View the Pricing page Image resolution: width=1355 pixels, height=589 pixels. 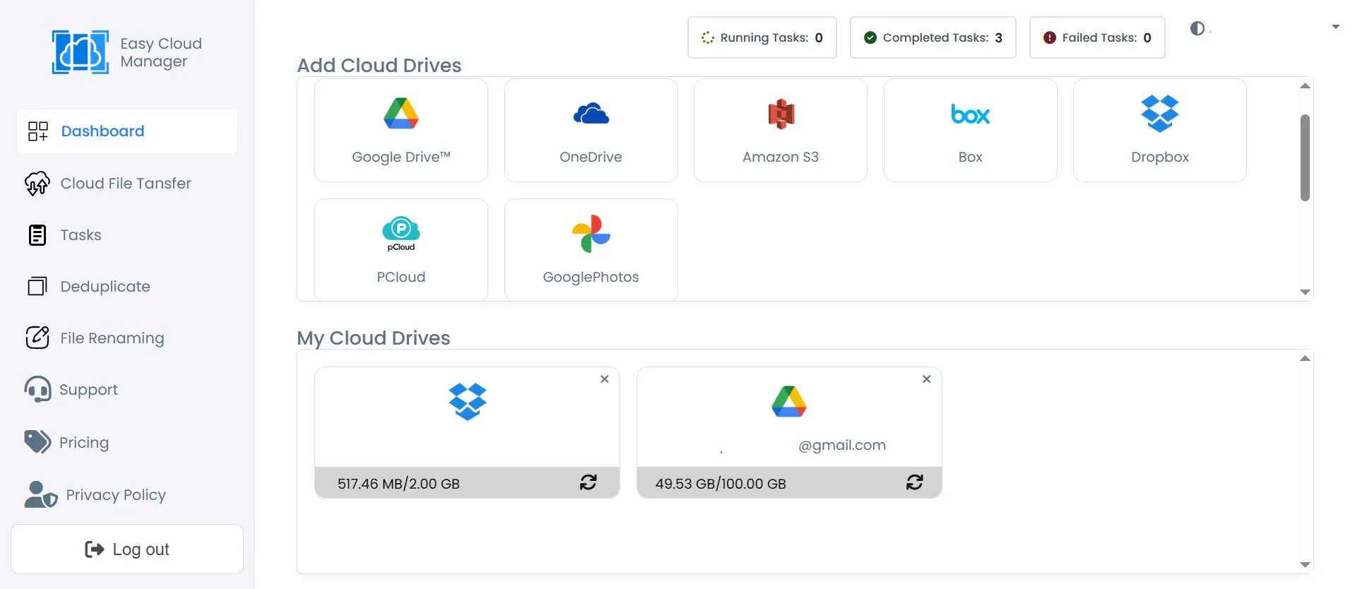coord(84,443)
